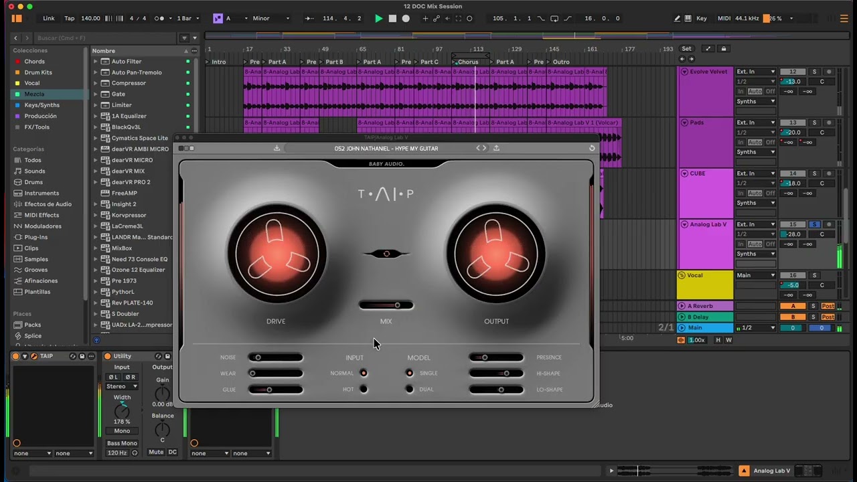Toggle Bass Mono in Utility
The height and width of the screenshot is (482, 857).
coord(122,443)
